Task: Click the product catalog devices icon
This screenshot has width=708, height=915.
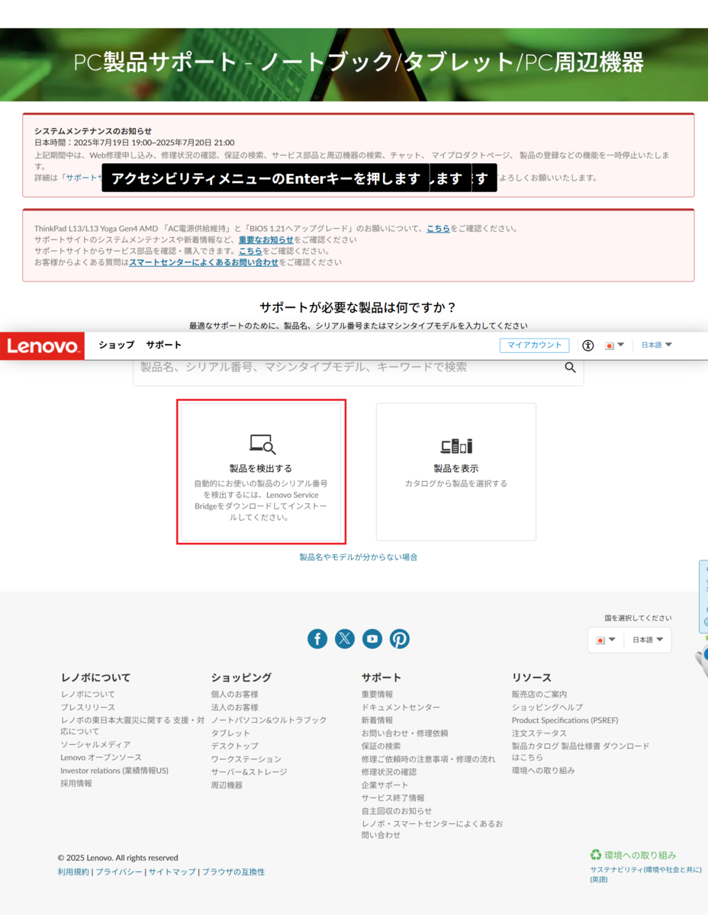Action: click(x=456, y=446)
